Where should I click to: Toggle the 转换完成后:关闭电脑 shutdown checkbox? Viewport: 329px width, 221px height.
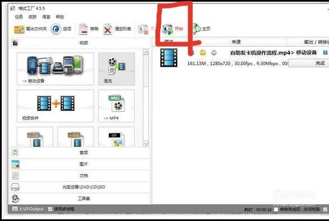tap(276, 209)
